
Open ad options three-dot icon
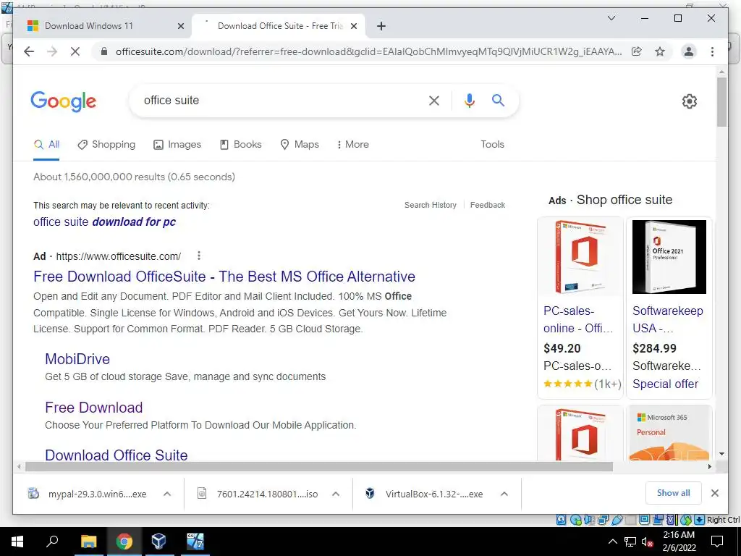(x=199, y=256)
